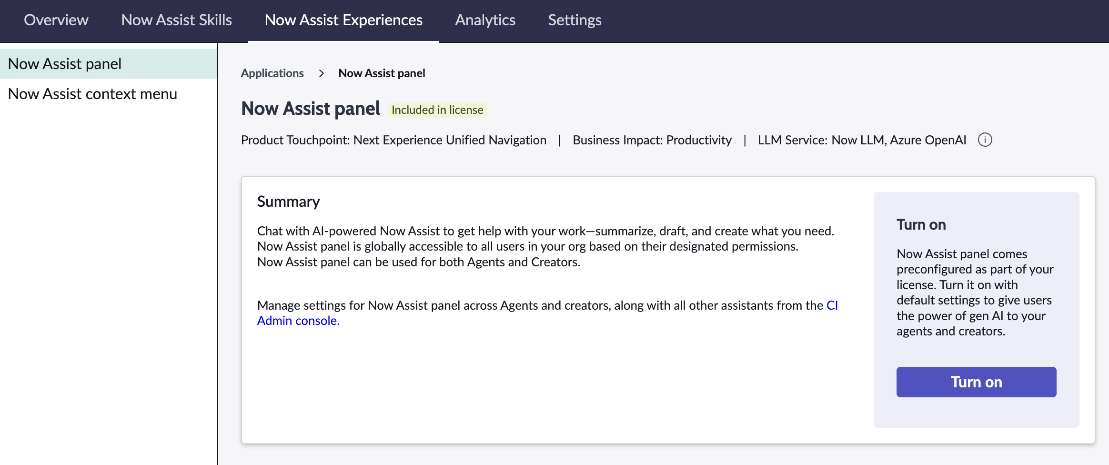Viewport: 1109px width, 465px height.
Task: Click the Now Assist panel page title
Action: (311, 109)
